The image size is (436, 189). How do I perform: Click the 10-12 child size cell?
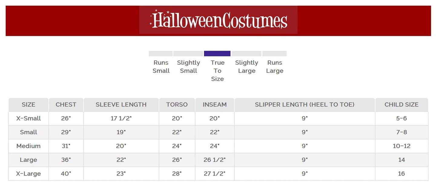pyautogui.click(x=401, y=146)
